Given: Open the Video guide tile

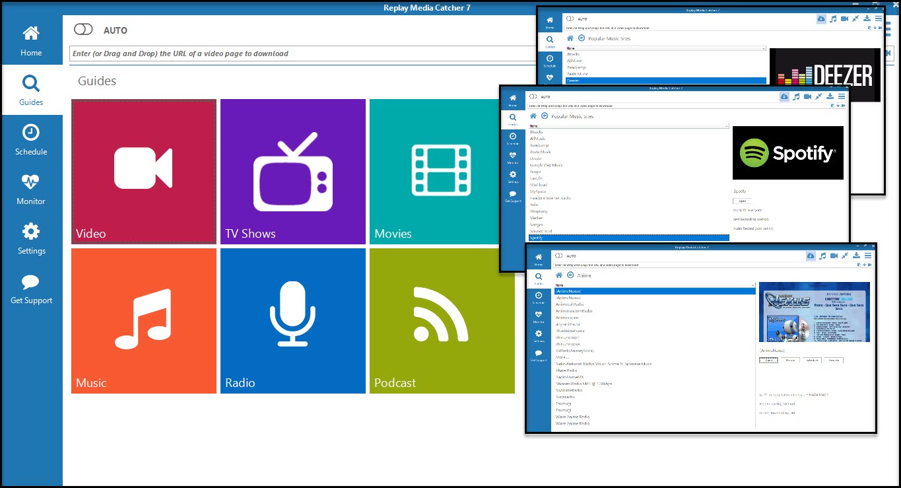Looking at the screenshot, I should tap(144, 172).
